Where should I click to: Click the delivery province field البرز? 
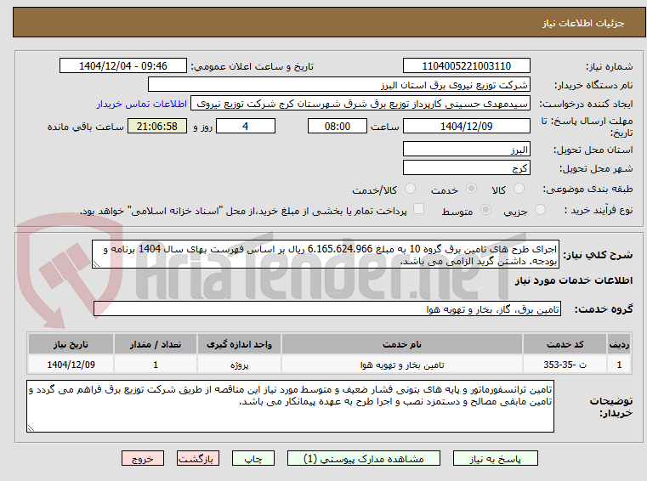point(467,150)
